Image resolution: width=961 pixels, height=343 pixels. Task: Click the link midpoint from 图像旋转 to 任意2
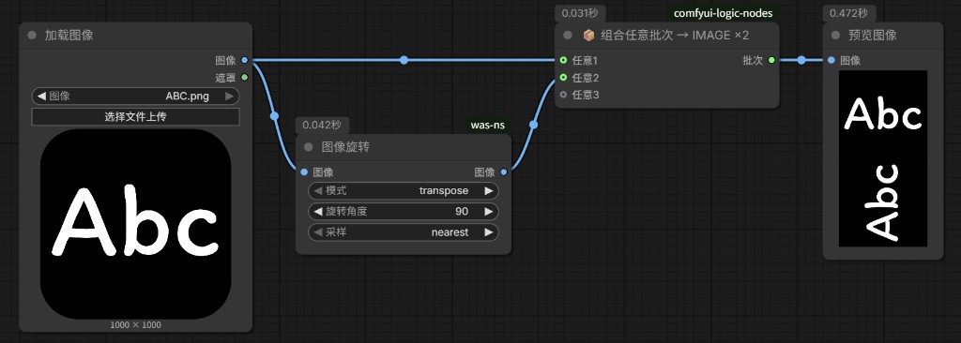pyautogui.click(x=533, y=125)
